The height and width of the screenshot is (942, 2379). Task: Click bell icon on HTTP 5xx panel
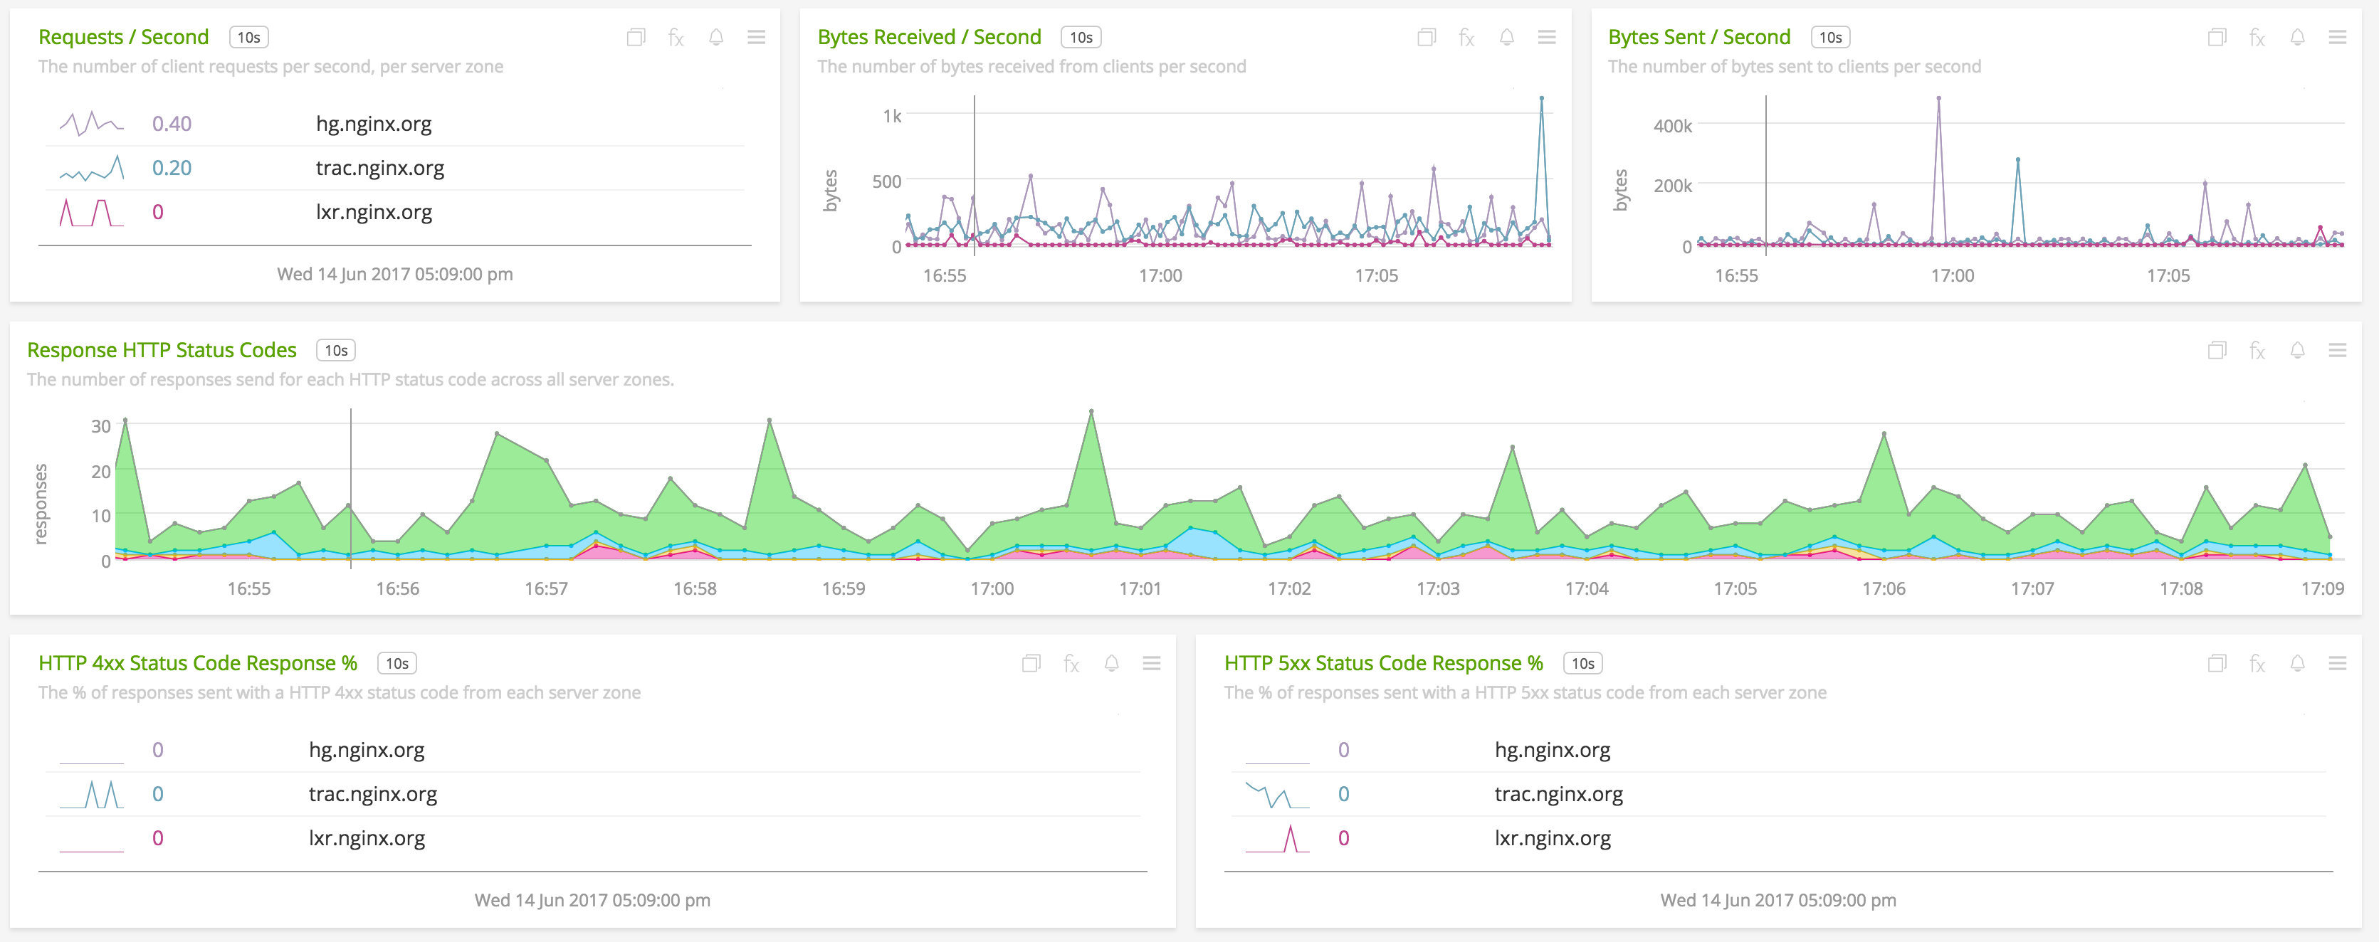click(x=2297, y=662)
